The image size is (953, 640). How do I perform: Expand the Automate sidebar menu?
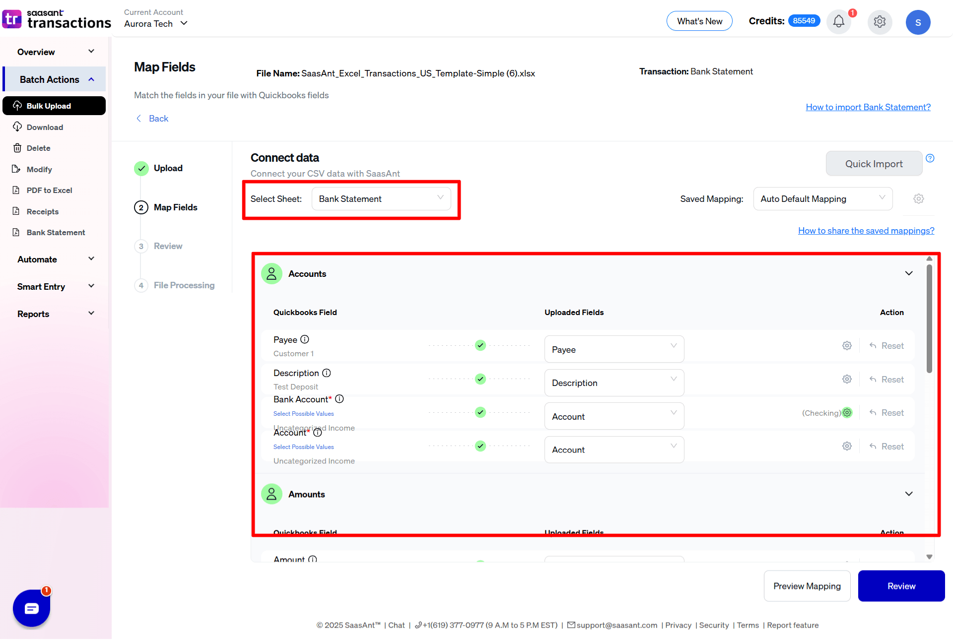pos(55,259)
